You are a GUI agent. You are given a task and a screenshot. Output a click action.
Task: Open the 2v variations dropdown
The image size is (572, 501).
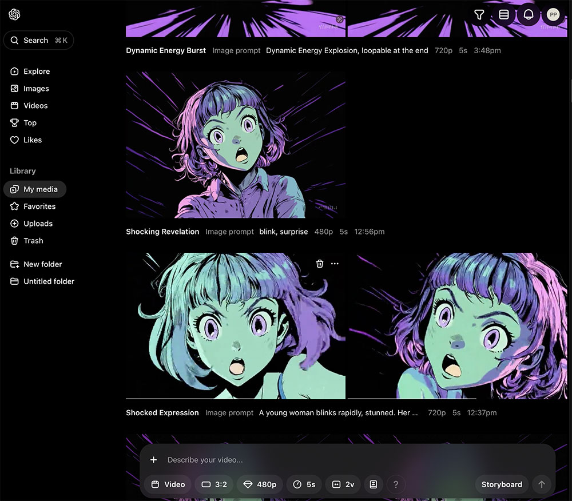pyautogui.click(x=343, y=484)
